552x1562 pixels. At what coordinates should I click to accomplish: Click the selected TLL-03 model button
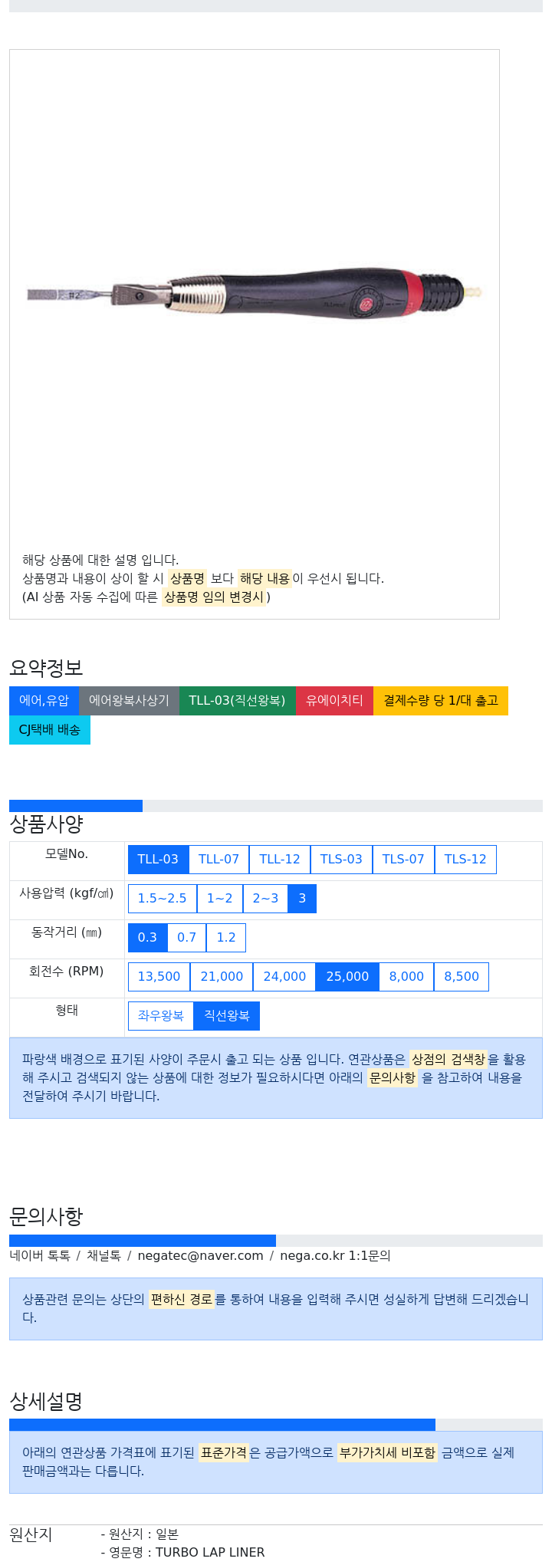[x=158, y=859]
